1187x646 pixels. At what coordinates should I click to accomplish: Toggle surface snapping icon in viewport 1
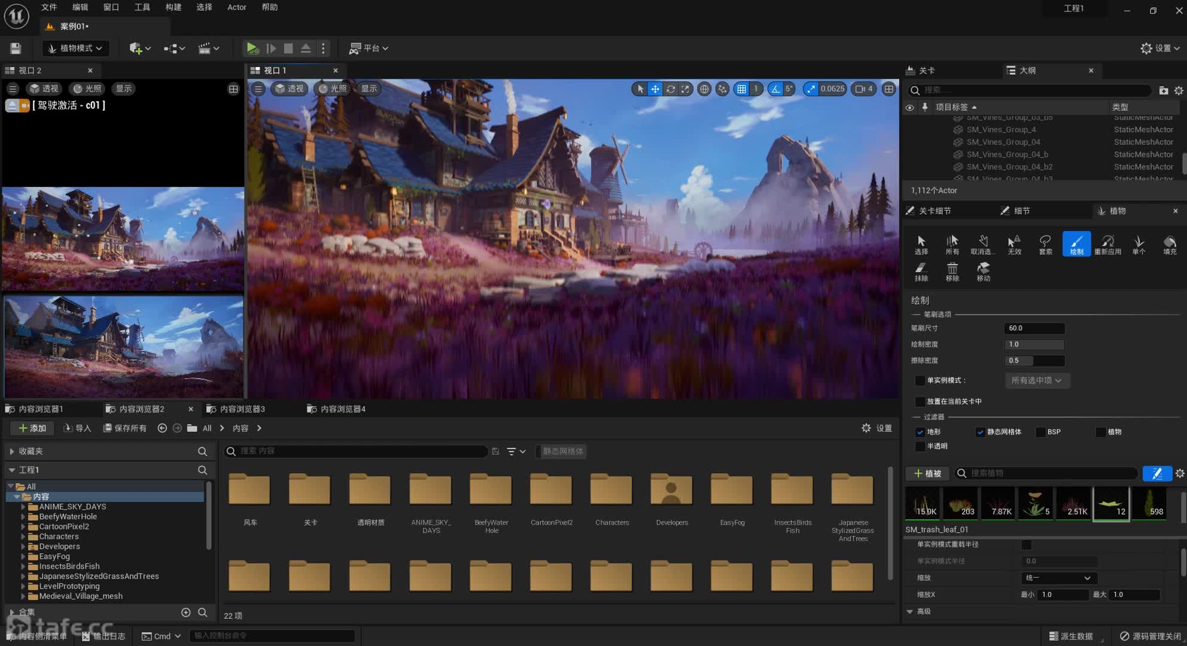tap(723, 89)
